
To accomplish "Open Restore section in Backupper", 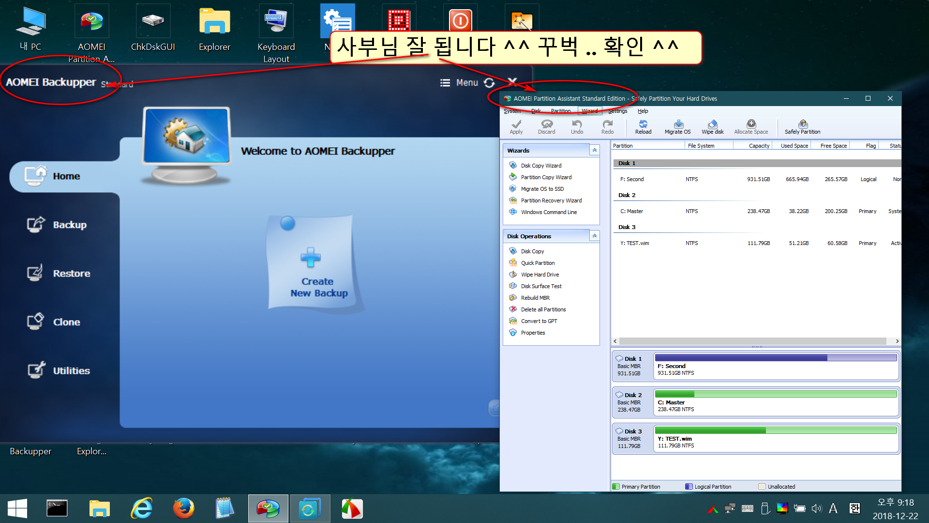I will (x=59, y=273).
